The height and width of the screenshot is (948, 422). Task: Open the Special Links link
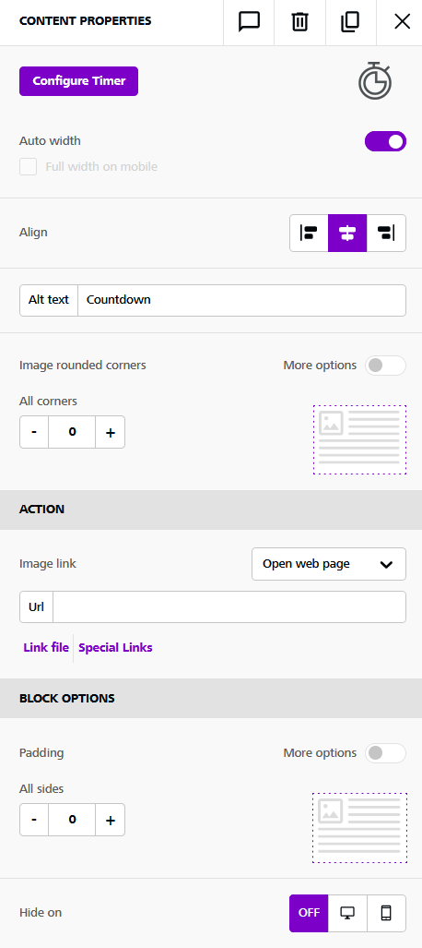(x=115, y=647)
